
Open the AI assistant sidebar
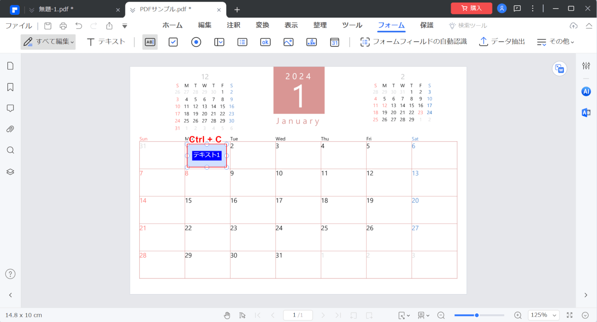click(586, 91)
